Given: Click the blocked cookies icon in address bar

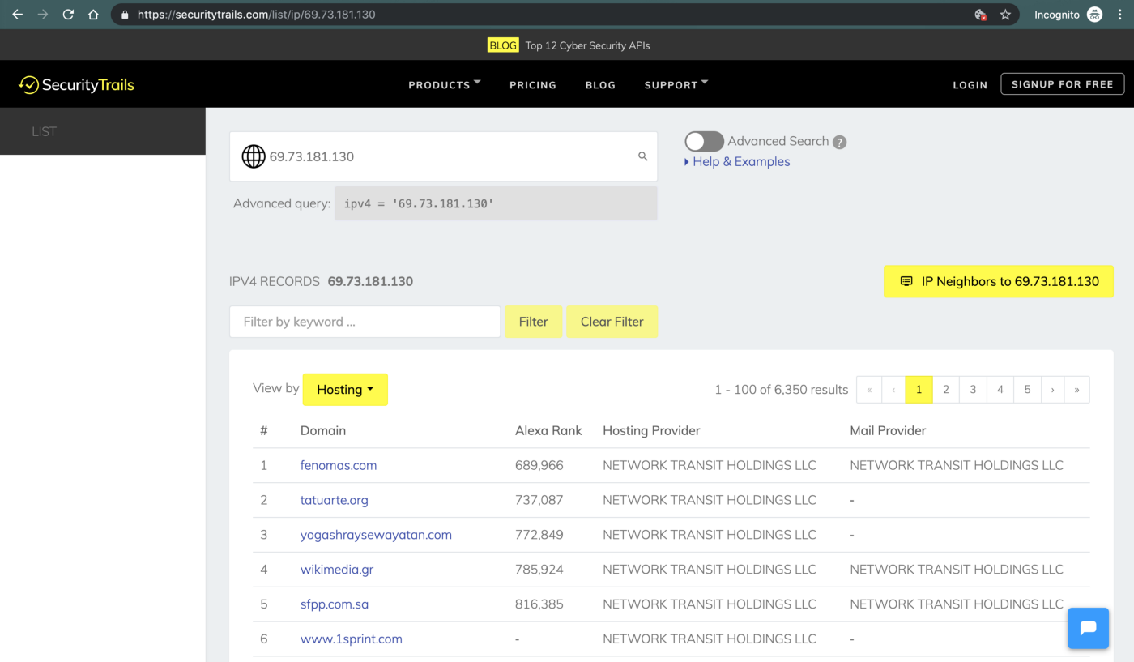Looking at the screenshot, I should coord(980,15).
